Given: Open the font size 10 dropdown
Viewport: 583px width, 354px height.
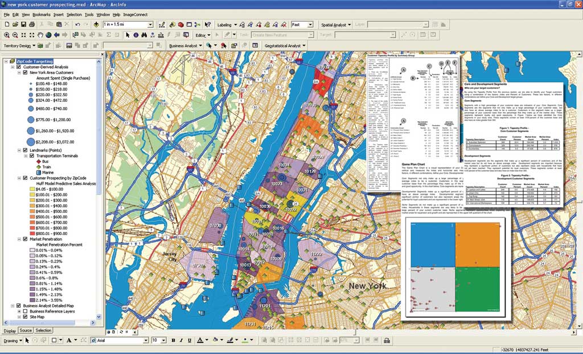Looking at the screenshot, I should (x=163, y=340).
